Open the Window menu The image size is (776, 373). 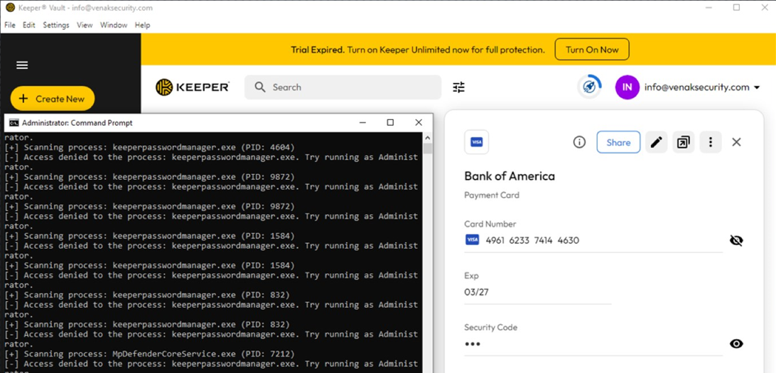[113, 25]
